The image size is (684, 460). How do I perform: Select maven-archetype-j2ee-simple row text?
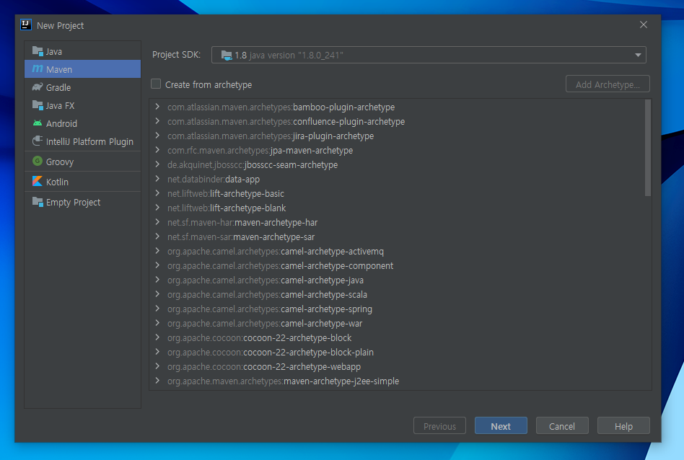pyautogui.click(x=283, y=381)
